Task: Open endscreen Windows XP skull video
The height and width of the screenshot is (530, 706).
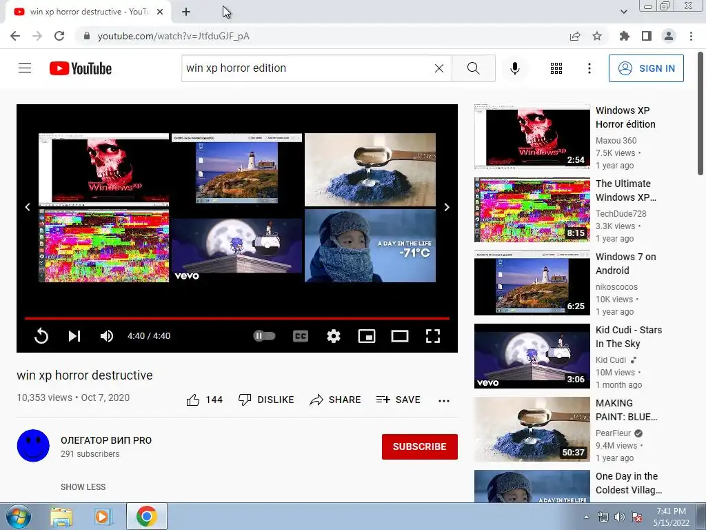Action: [103, 169]
